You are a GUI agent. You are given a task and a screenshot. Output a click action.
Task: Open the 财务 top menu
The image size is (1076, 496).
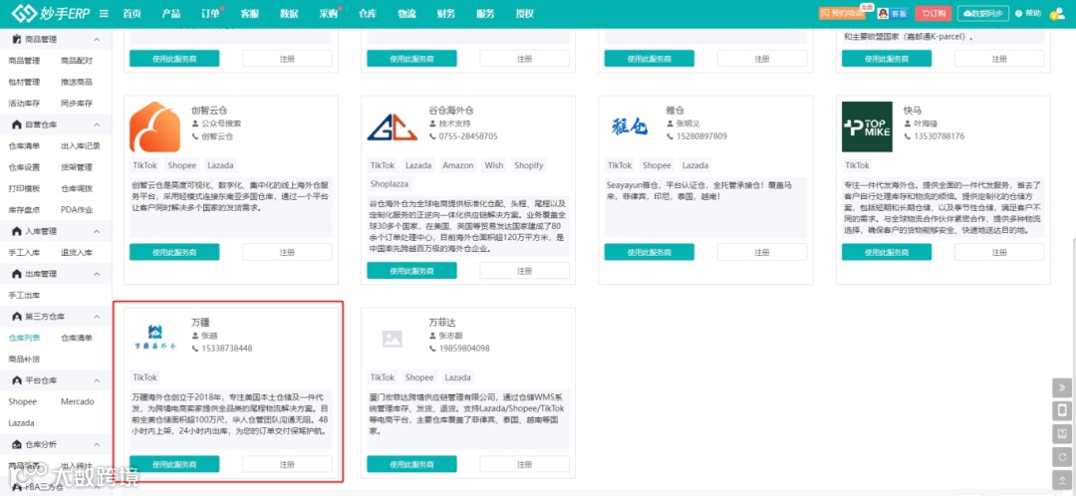[445, 14]
